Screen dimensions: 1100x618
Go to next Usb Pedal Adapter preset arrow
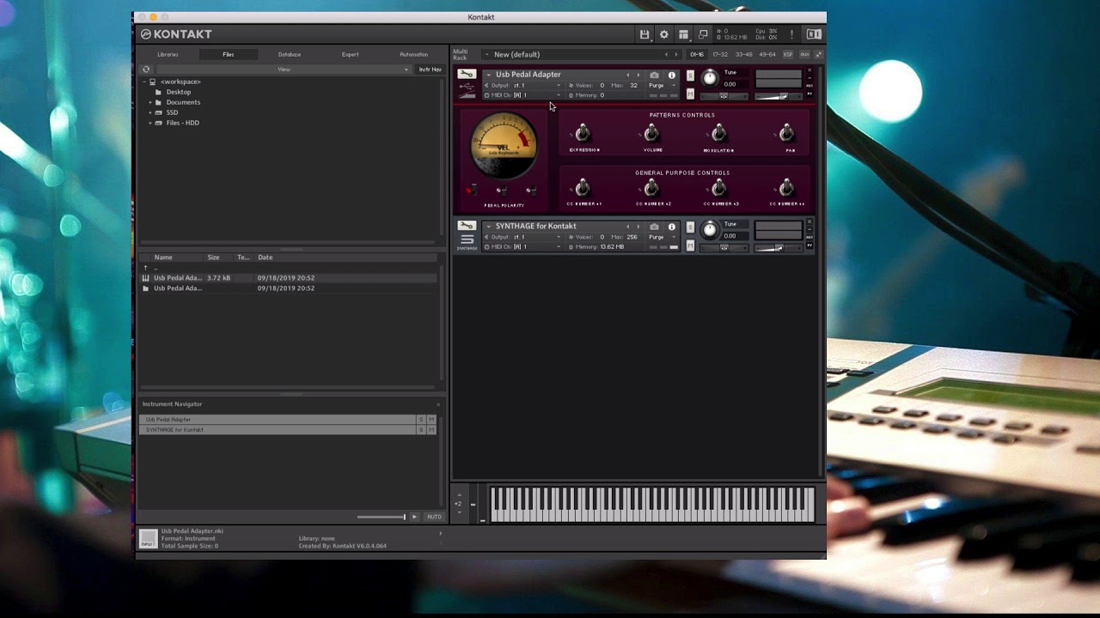pyautogui.click(x=638, y=75)
